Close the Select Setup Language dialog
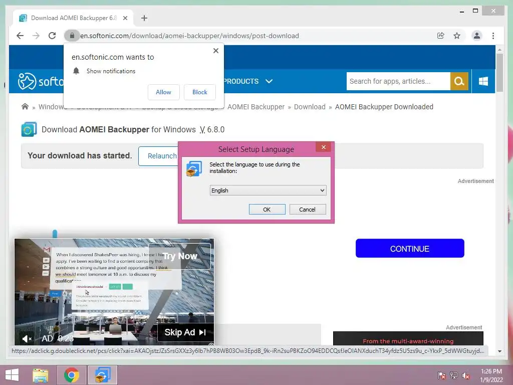This screenshot has height=385, width=513. (x=323, y=147)
